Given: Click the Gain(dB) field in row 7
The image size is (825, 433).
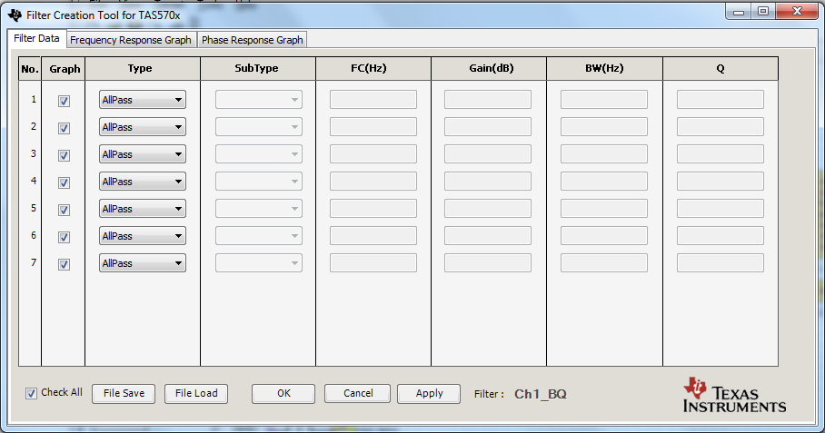Looking at the screenshot, I should (x=488, y=263).
